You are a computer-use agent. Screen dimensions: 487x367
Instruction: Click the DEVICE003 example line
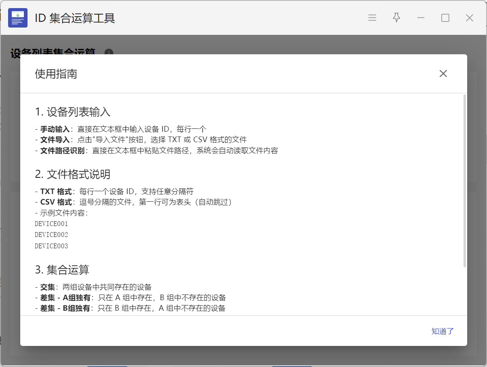pos(51,246)
